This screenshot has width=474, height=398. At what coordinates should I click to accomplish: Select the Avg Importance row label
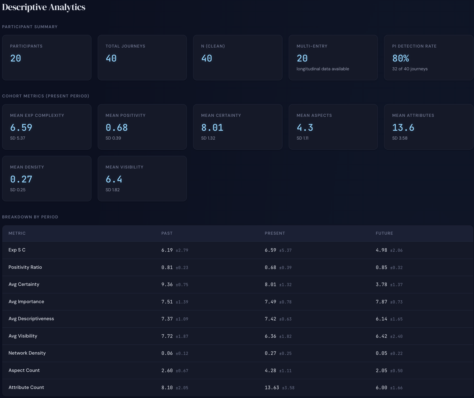click(x=26, y=302)
